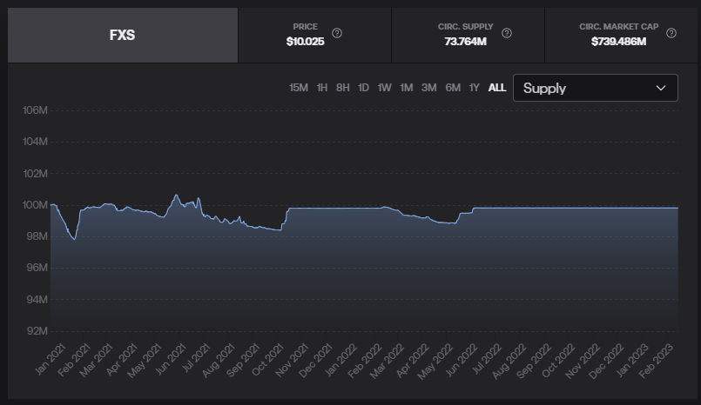This screenshot has width=701, height=405.
Task: Click the supply chart dip near Feb 2021
Action: [74, 239]
